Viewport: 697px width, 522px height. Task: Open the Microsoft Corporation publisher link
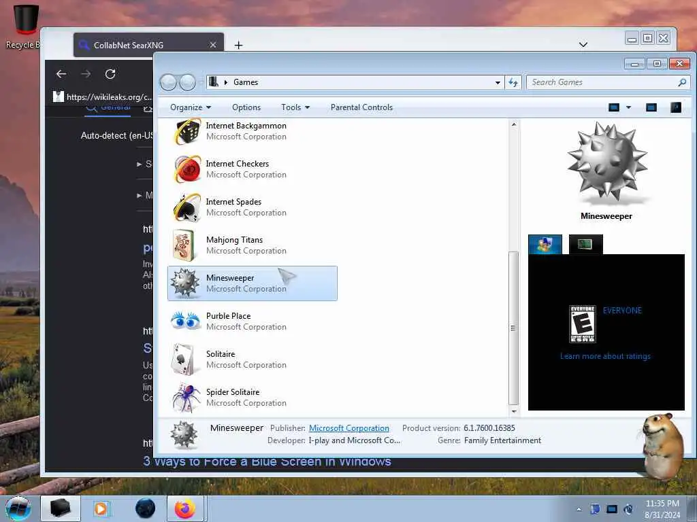[x=349, y=428]
